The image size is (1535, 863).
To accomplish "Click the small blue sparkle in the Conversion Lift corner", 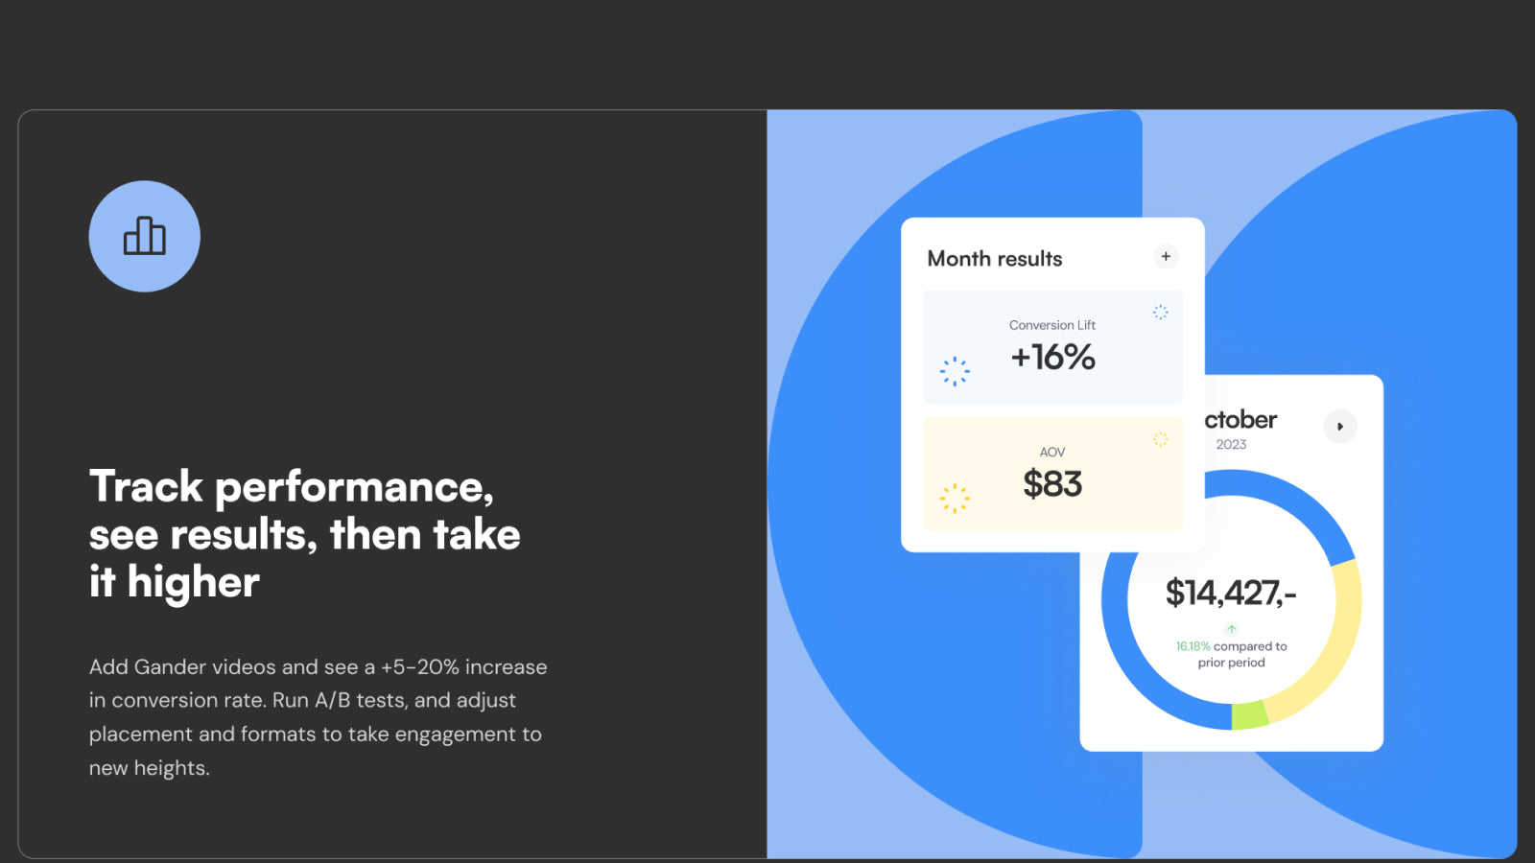I will (1159, 312).
